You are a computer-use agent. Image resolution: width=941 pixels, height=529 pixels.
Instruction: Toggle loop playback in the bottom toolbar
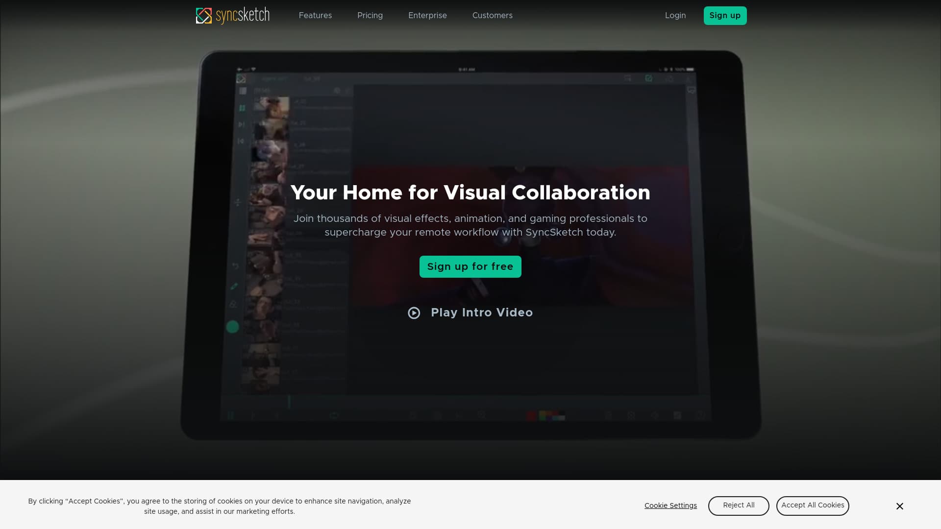tap(334, 415)
